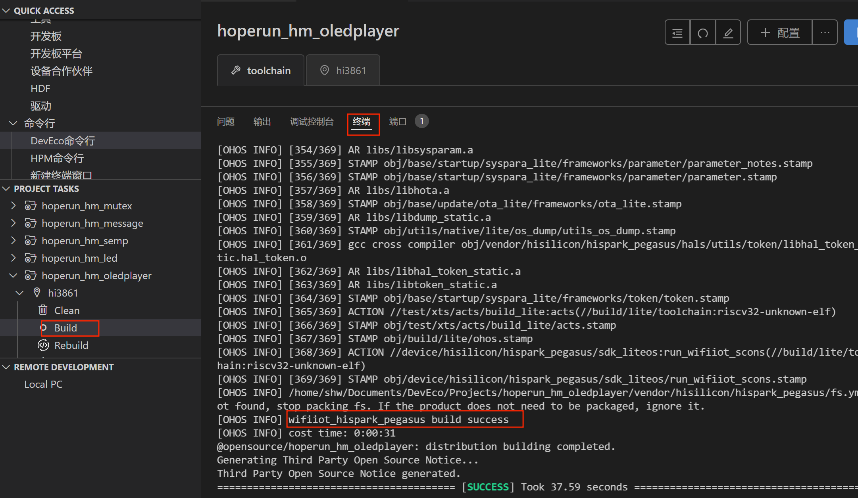Collapse the 命令行 tree group
The height and width of the screenshot is (498, 858).
click(x=13, y=123)
